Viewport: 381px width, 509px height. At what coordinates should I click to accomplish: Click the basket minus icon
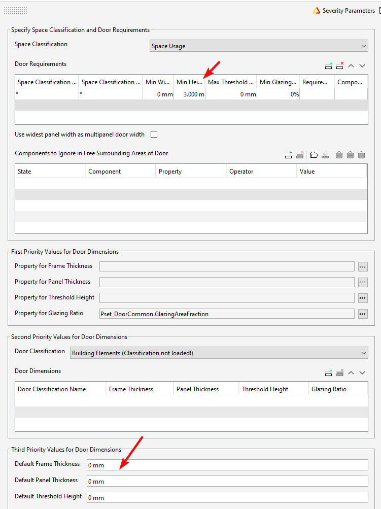[350, 155]
